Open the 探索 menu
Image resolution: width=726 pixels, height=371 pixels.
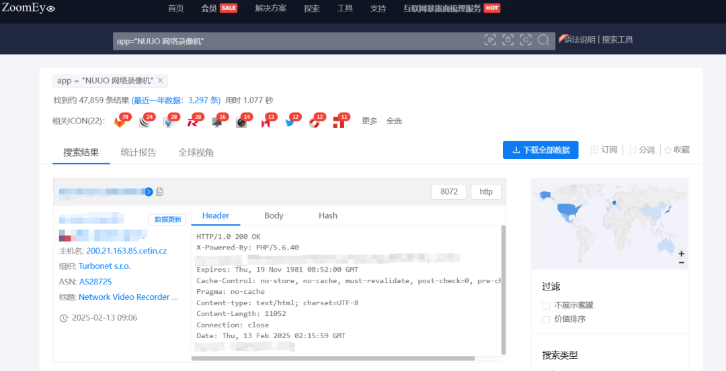[312, 8]
